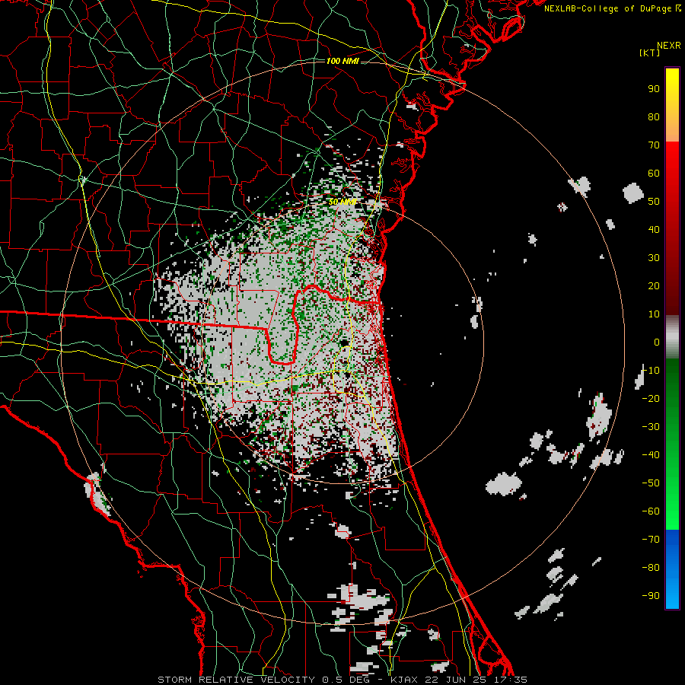The image size is (685, 685).
Task: Click the -30 value on the velocity scale
Action: 651,427
